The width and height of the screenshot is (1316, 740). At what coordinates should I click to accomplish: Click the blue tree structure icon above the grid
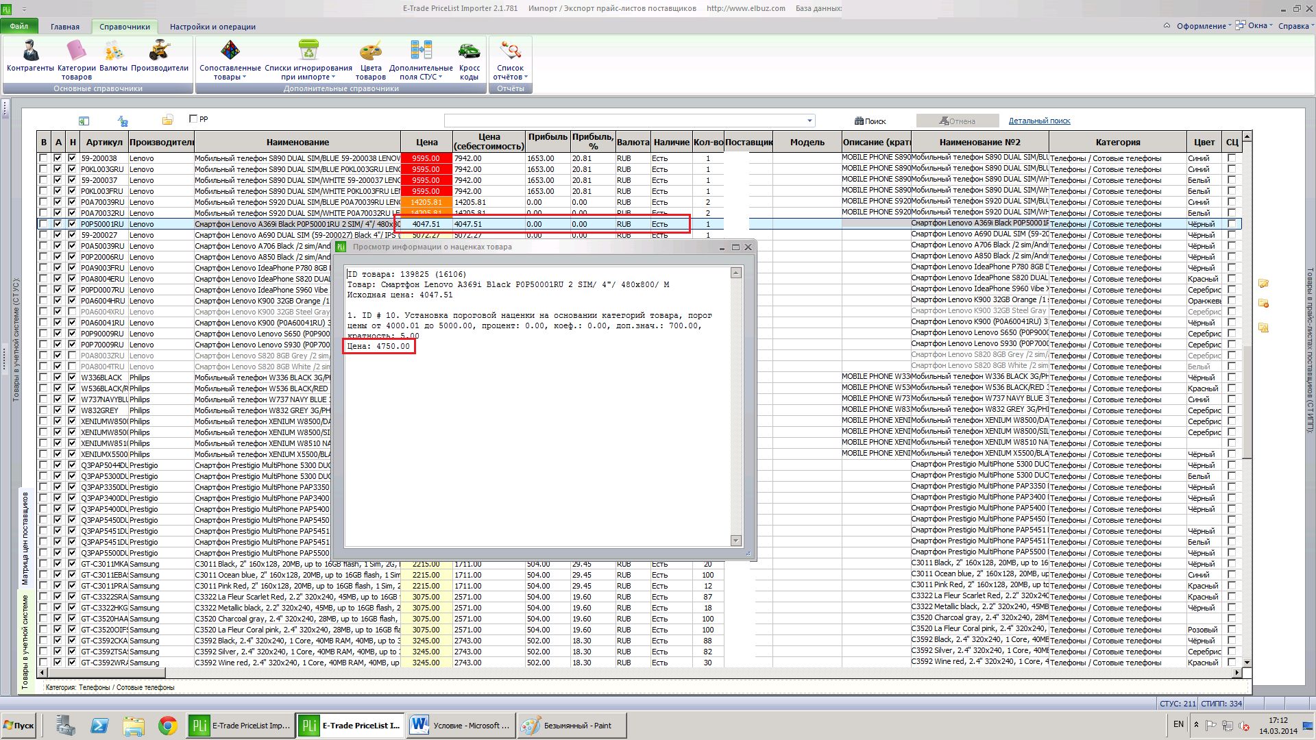pyautogui.click(x=123, y=121)
